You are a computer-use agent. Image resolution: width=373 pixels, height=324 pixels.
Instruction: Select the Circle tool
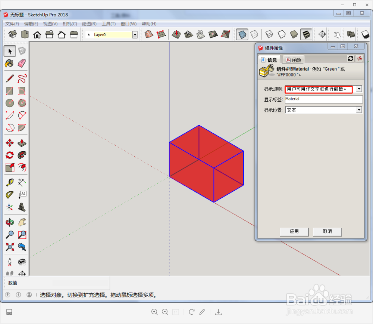tap(10, 103)
